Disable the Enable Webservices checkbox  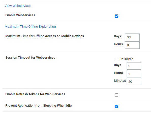(116, 16)
